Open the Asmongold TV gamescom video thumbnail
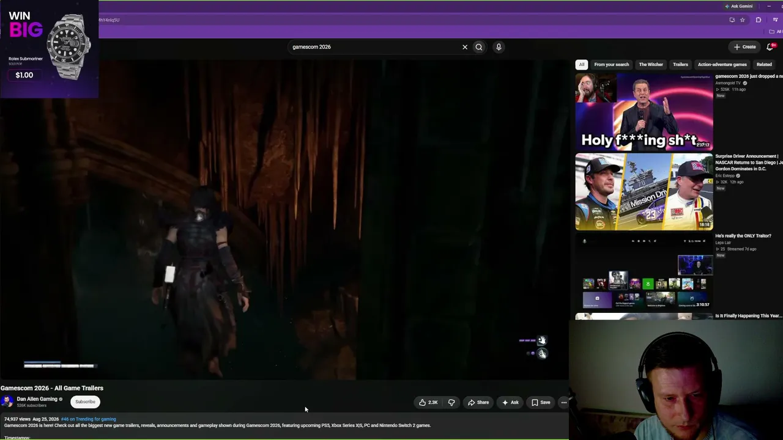The height and width of the screenshot is (440, 783). point(644,112)
